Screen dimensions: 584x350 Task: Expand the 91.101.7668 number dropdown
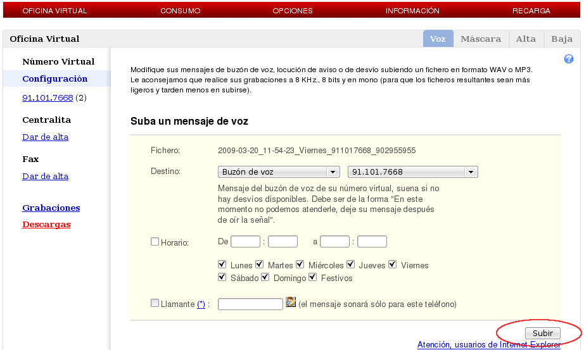(x=412, y=172)
